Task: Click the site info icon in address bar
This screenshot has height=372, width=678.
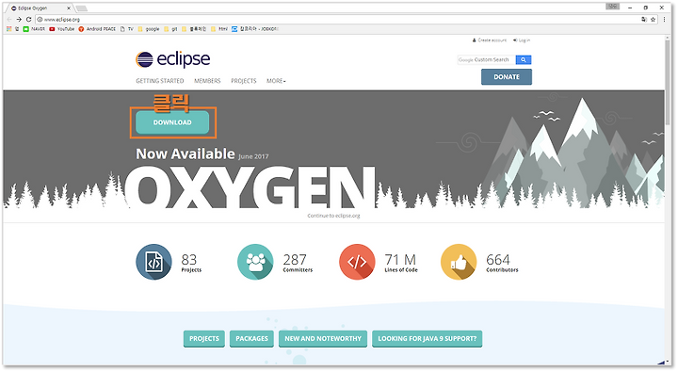Action: [x=40, y=20]
